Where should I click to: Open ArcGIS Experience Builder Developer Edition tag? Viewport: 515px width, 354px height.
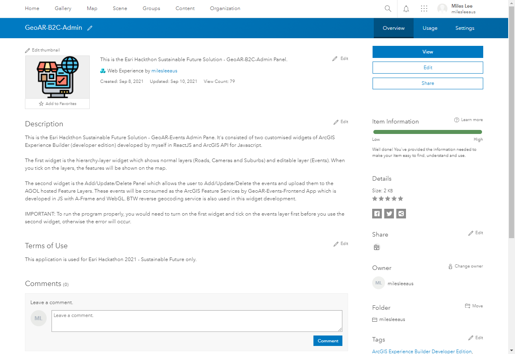422,352
